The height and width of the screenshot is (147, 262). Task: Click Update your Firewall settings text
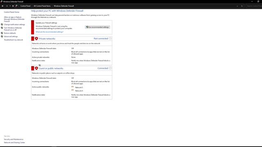click(46, 23)
